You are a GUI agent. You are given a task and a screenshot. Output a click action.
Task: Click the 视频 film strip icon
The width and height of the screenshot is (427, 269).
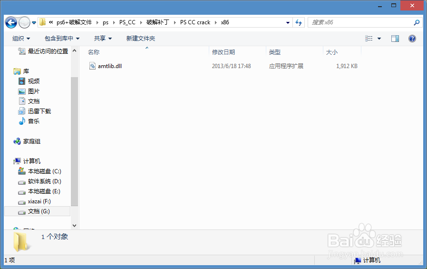pyautogui.click(x=22, y=81)
